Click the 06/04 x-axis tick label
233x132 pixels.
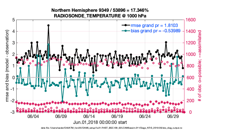point(33,116)
